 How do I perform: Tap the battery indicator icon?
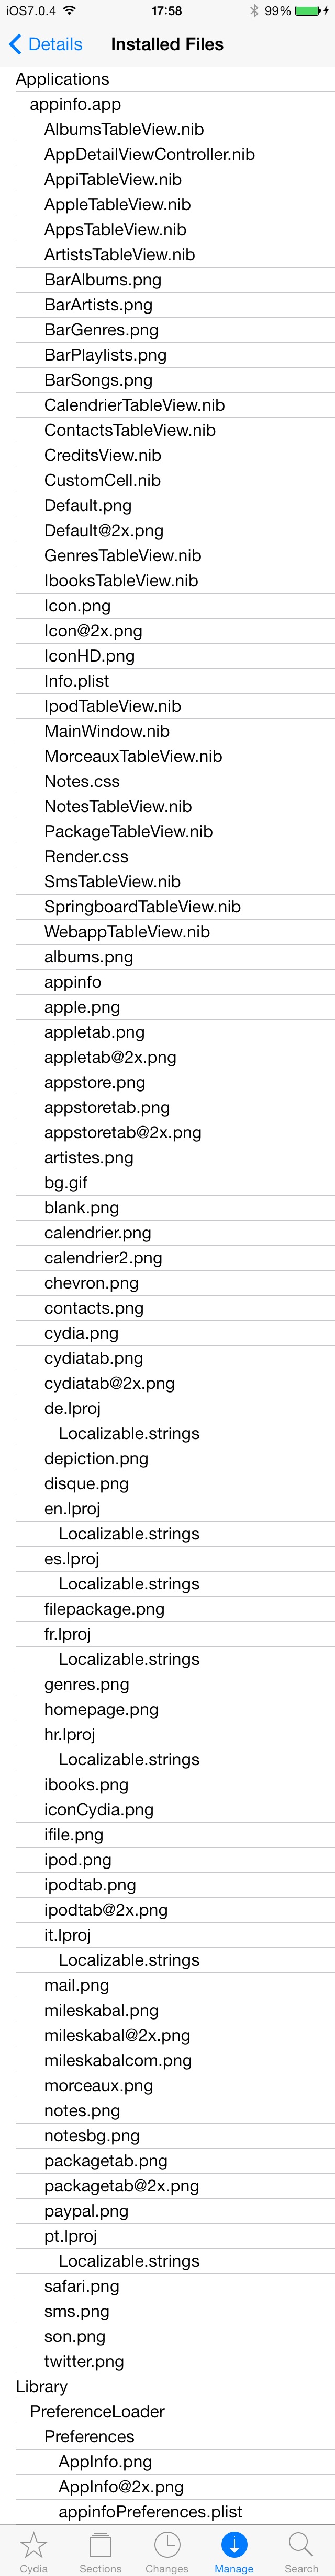pos(307,11)
